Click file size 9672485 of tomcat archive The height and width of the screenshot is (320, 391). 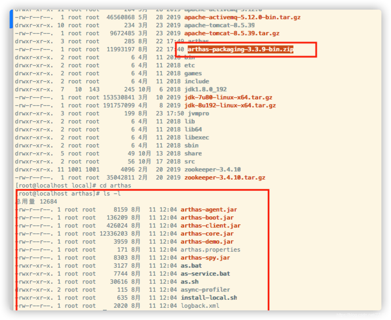pos(122,33)
